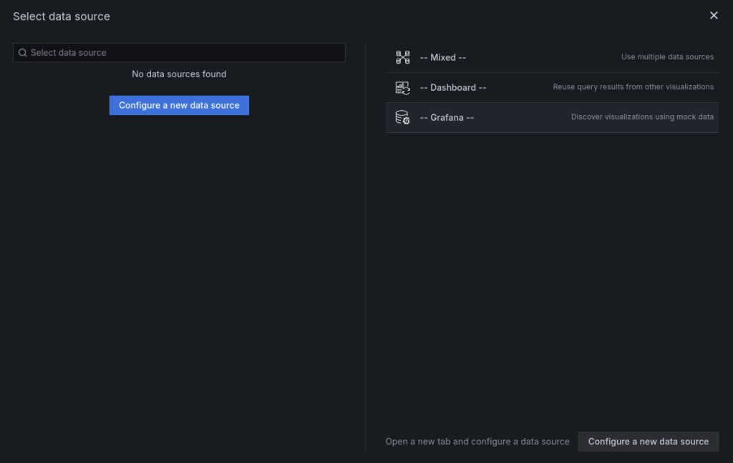733x463 pixels.
Task: Click 'Discover visualizations using mock data' text
Action: 642,117
